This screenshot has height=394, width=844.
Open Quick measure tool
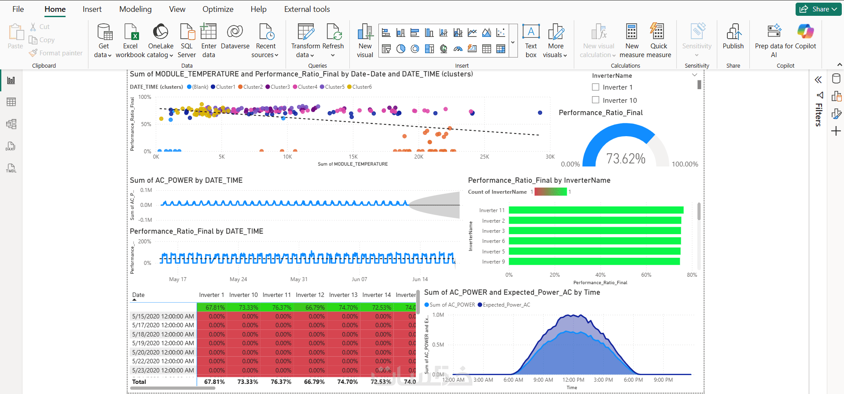(659, 40)
